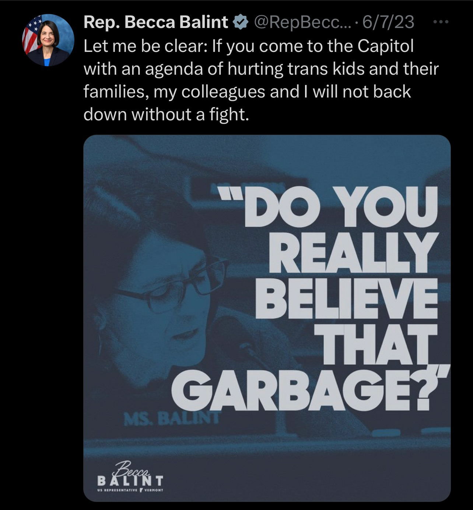The width and height of the screenshot is (473, 510).
Task: Click the American flag in the avatar
Action: pyautogui.click(x=30, y=35)
